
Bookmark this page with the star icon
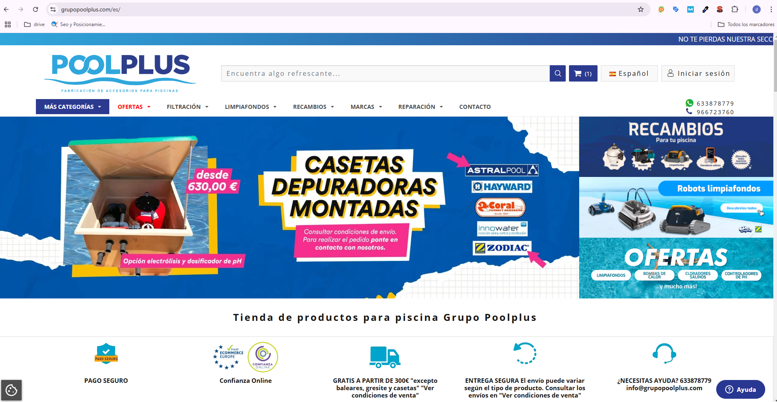click(x=641, y=9)
